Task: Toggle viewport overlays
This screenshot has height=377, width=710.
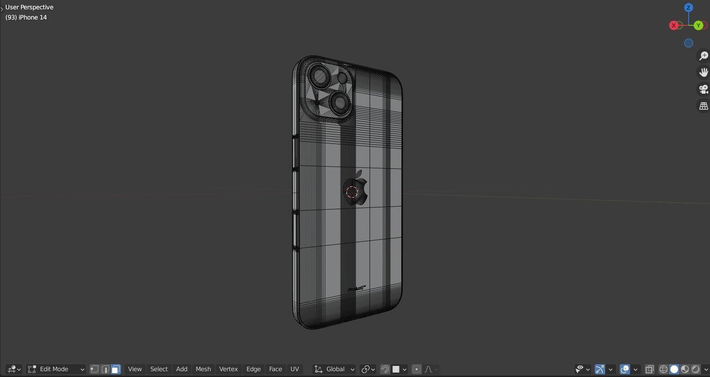Action: click(625, 369)
